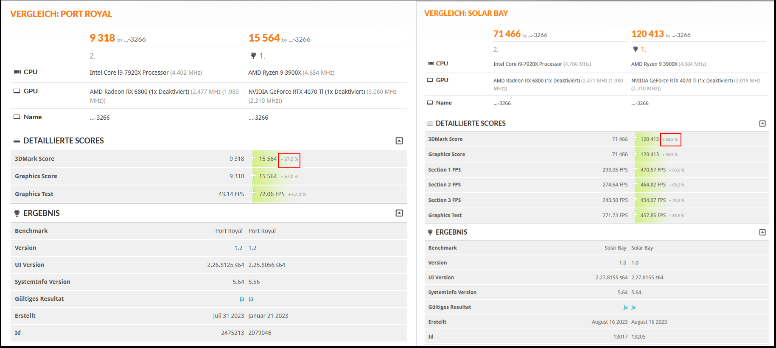Open the 120 413 Solar Bay score
776x348 pixels.
(x=647, y=34)
